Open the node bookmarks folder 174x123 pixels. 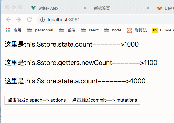[113, 30]
